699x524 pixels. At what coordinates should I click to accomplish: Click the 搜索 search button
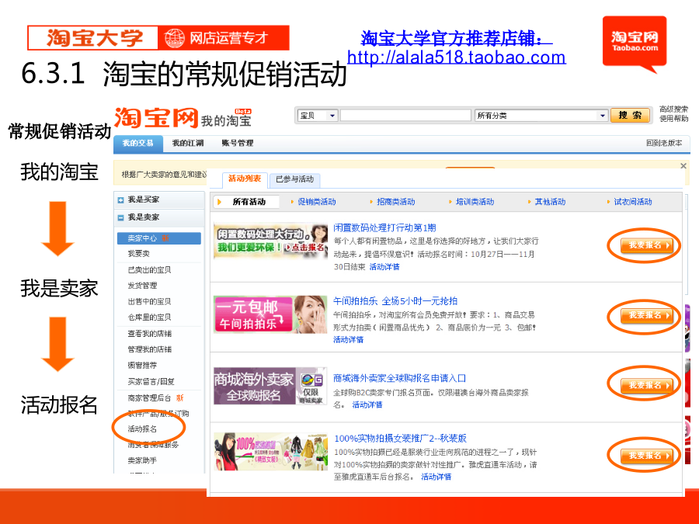tap(629, 116)
